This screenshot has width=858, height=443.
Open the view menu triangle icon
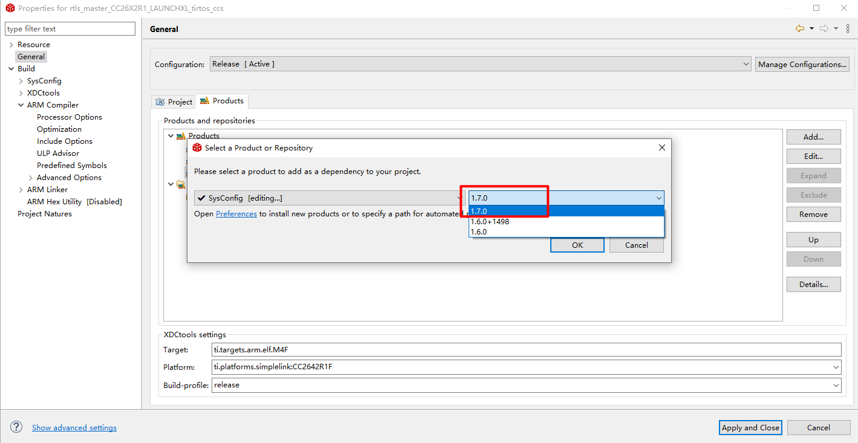847,28
